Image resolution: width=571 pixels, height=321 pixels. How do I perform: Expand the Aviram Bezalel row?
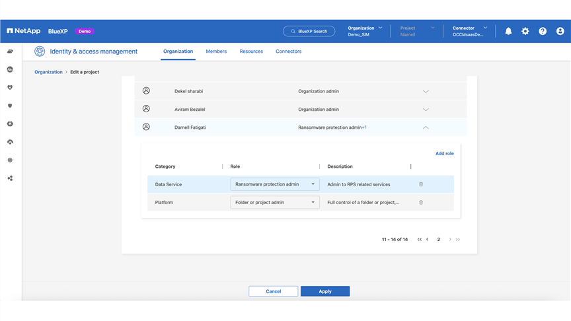pyautogui.click(x=426, y=110)
